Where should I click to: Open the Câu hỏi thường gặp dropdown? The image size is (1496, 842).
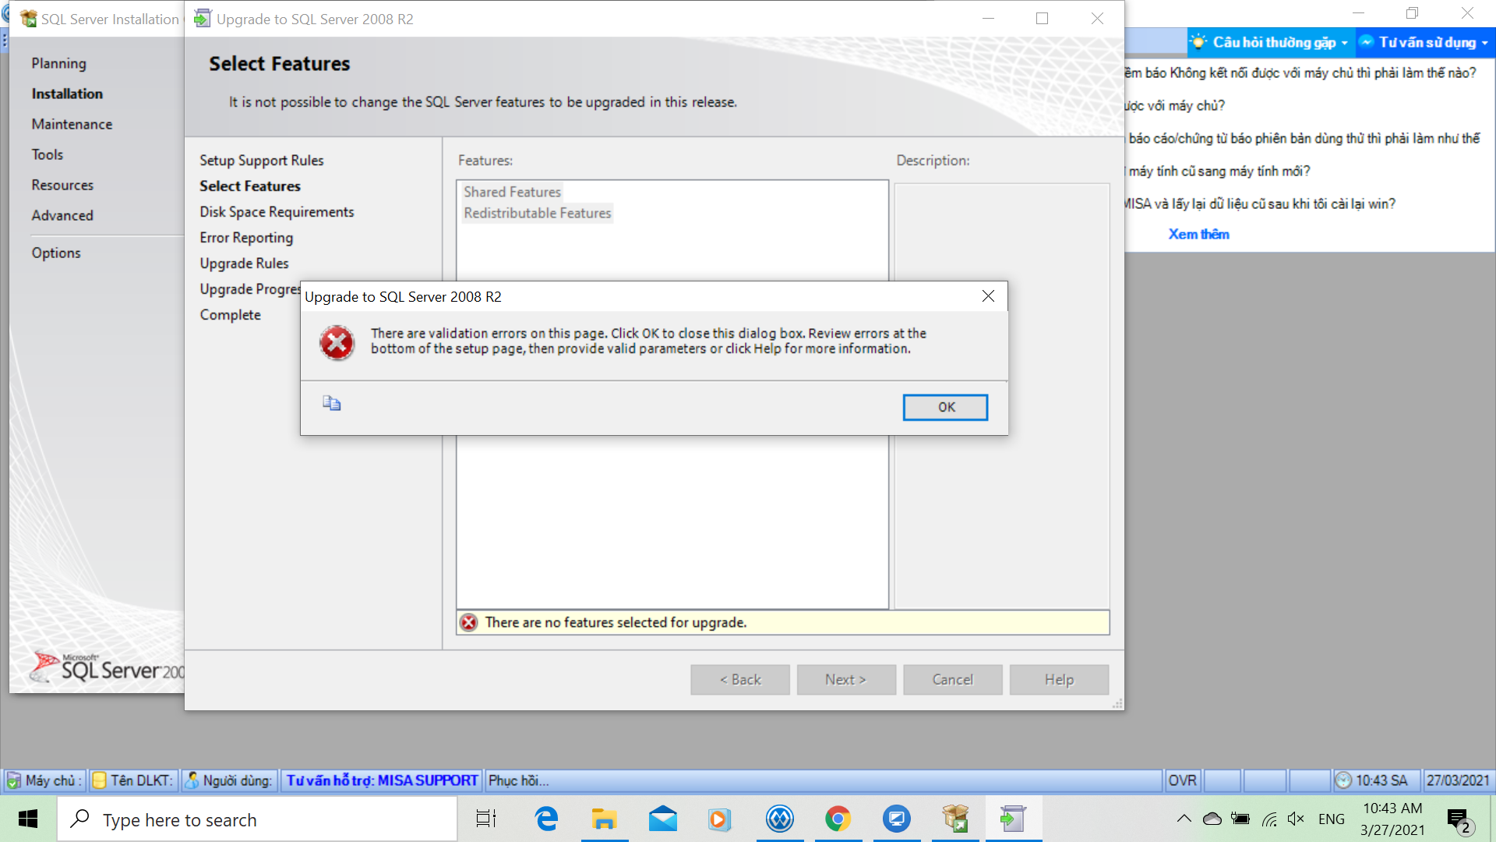(x=1270, y=42)
